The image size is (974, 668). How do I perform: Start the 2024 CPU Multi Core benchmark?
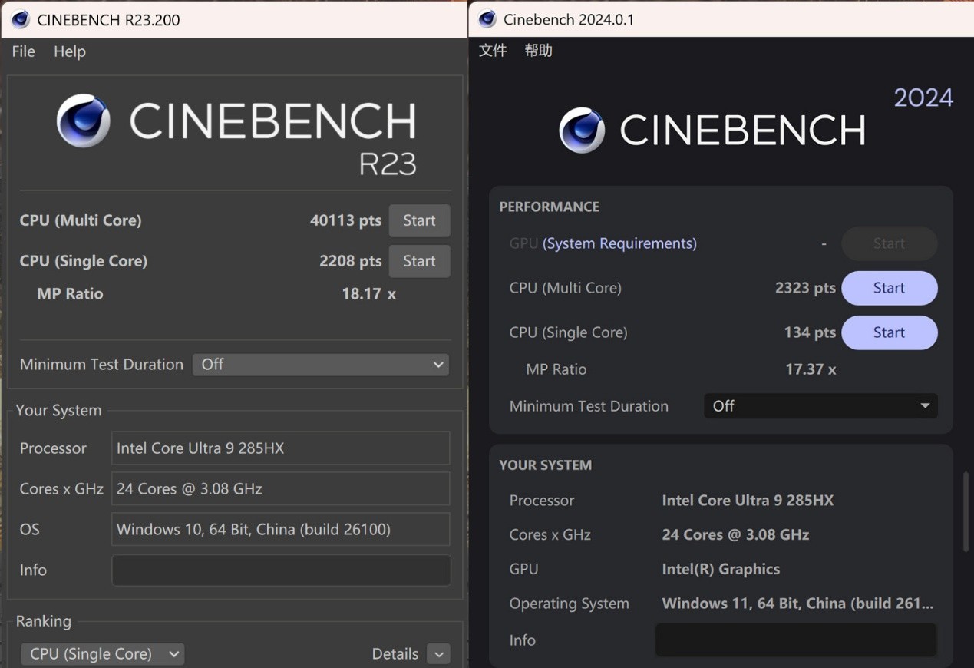click(889, 288)
